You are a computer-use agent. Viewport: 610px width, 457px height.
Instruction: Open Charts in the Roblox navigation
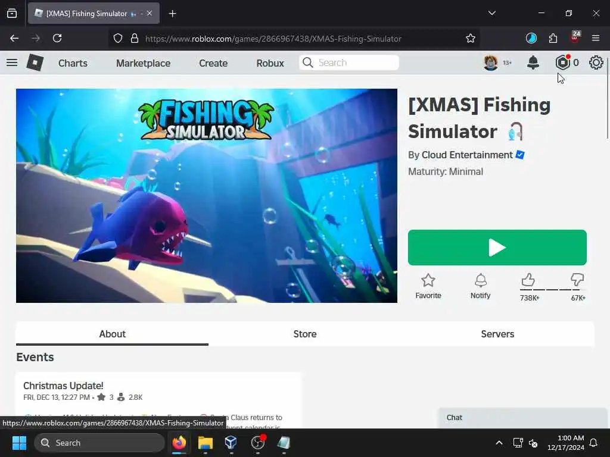coord(73,63)
